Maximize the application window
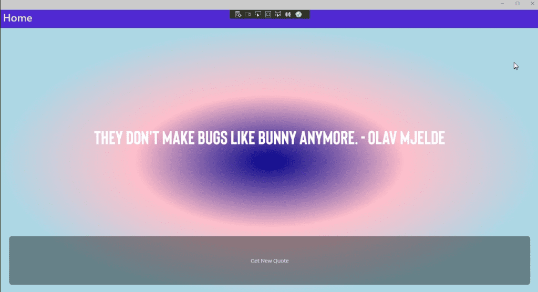Viewport: 538px width, 292px height. (518, 4)
